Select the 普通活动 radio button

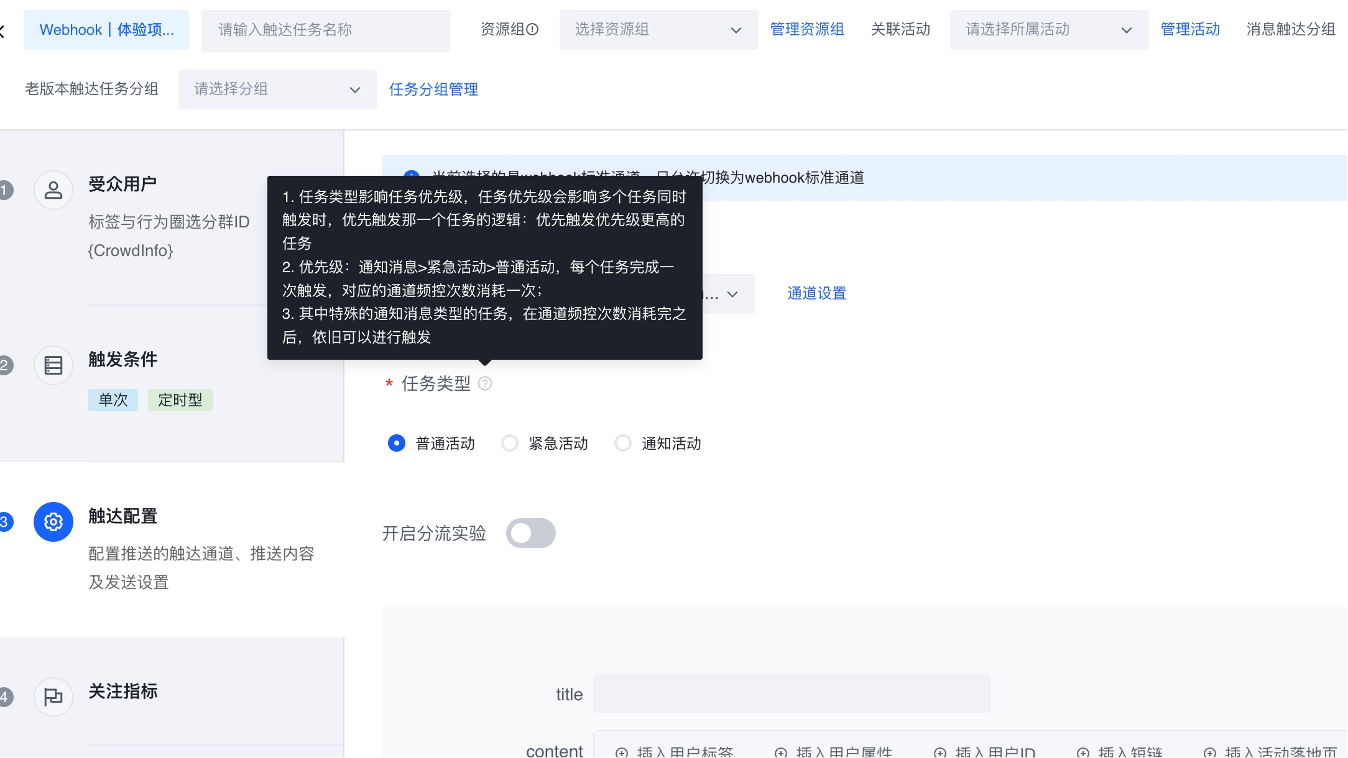click(x=397, y=444)
